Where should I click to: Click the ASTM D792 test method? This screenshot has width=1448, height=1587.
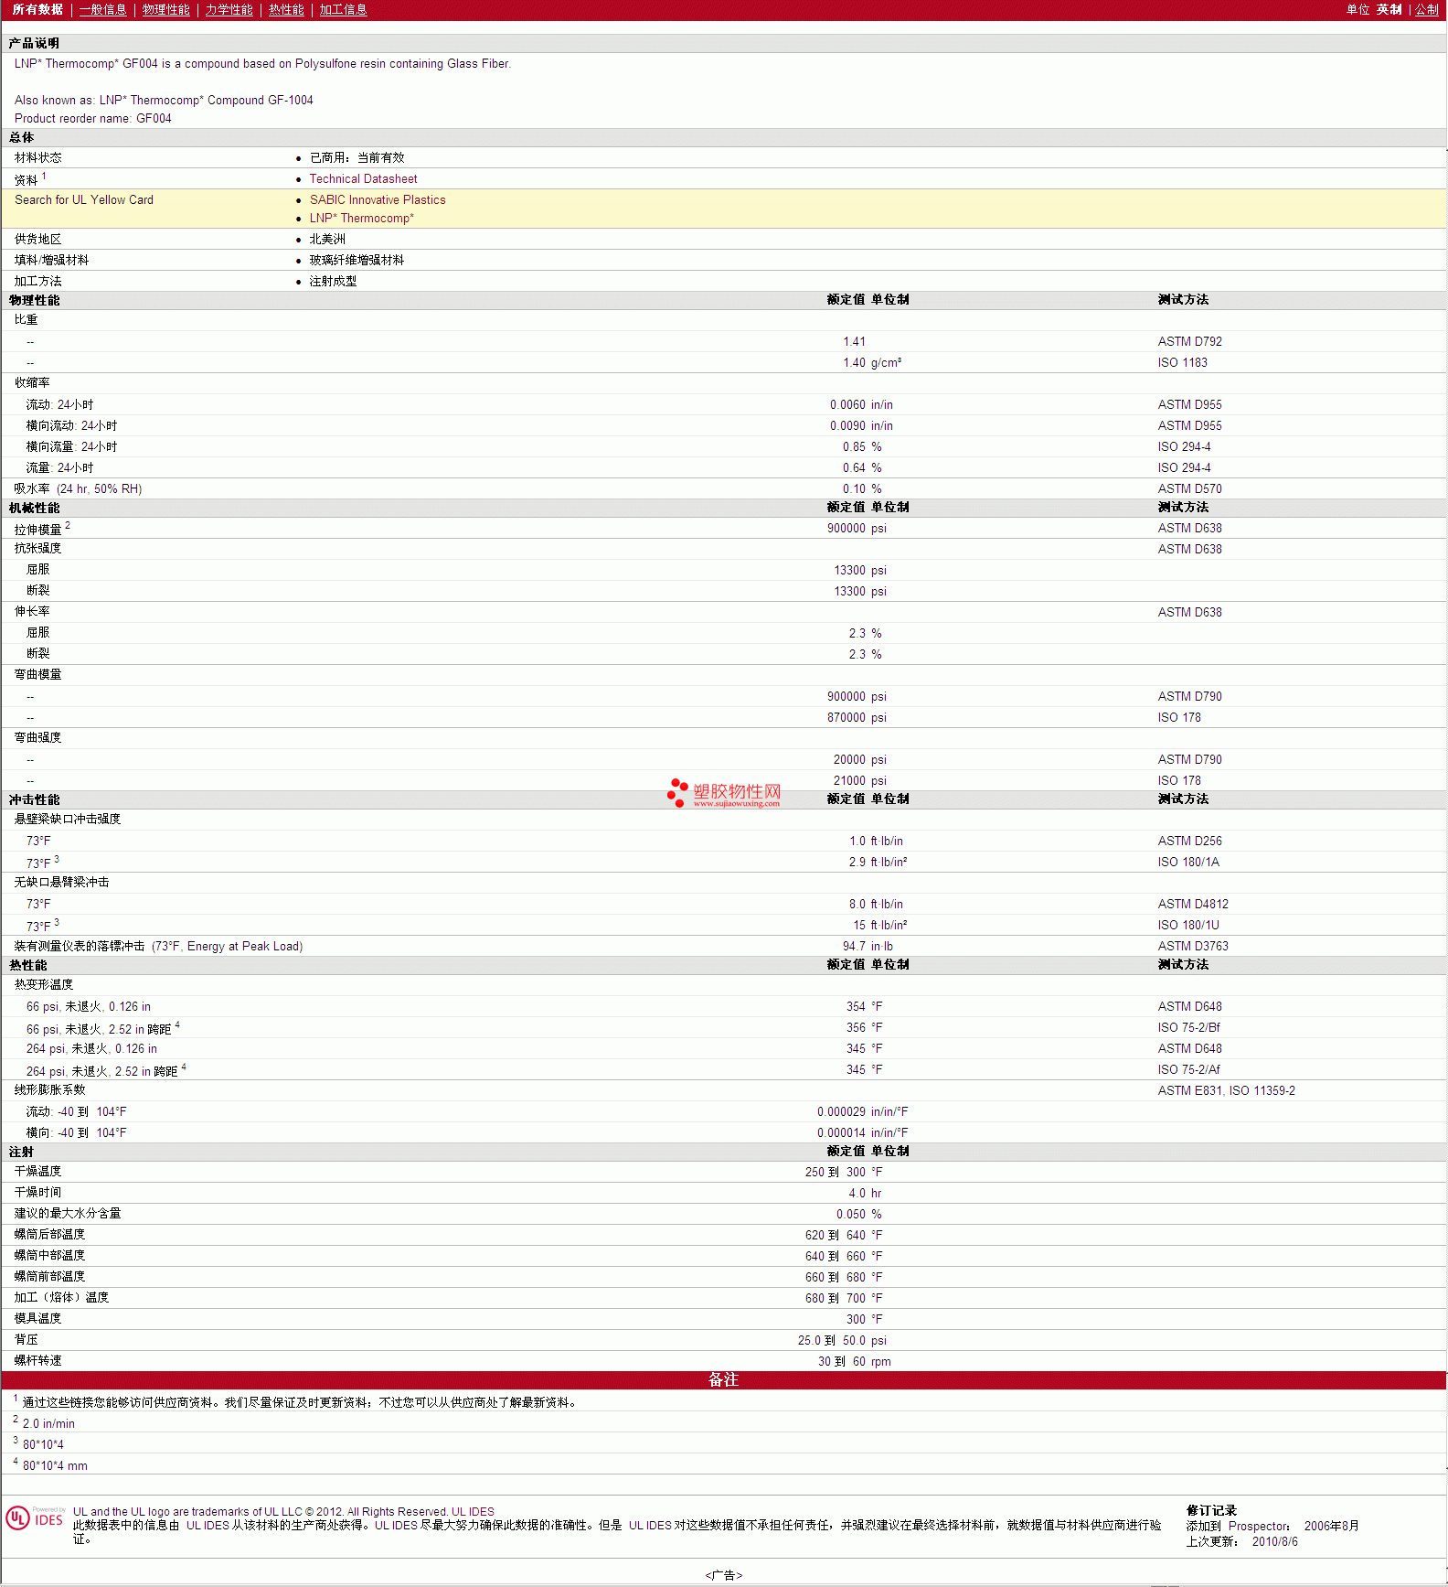click(x=1189, y=342)
